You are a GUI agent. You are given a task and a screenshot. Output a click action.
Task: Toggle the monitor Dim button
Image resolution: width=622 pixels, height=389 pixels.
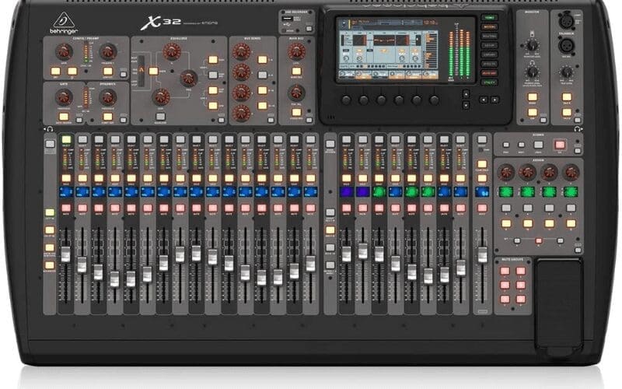pos(533,112)
